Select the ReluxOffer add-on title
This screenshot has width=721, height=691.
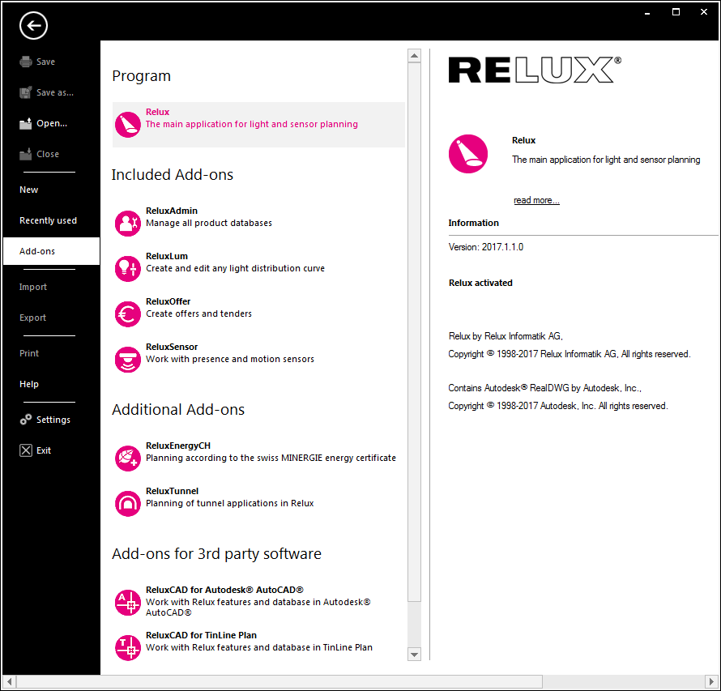(168, 301)
